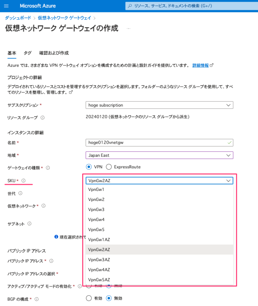Choose VpnGw4AZ from SKU list
This screenshot has height=306, width=258.
159,270
